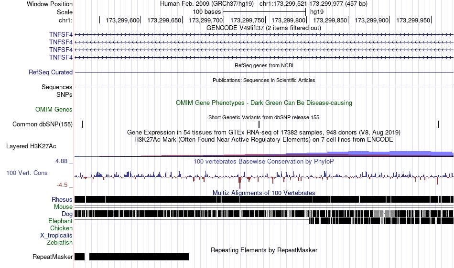Viewport: 454px width, 268px height.
Task: Open the RefSeq genes from NCBI title
Action: tap(264, 65)
